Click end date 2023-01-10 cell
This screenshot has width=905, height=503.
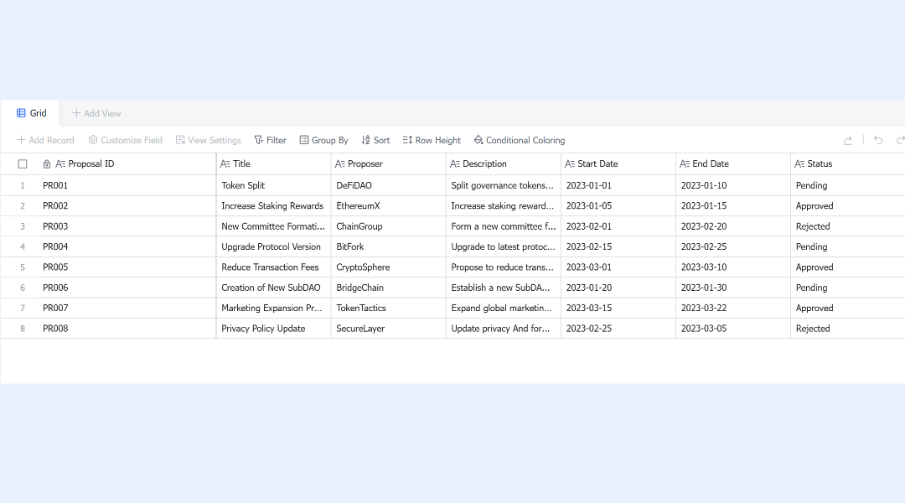(x=733, y=185)
